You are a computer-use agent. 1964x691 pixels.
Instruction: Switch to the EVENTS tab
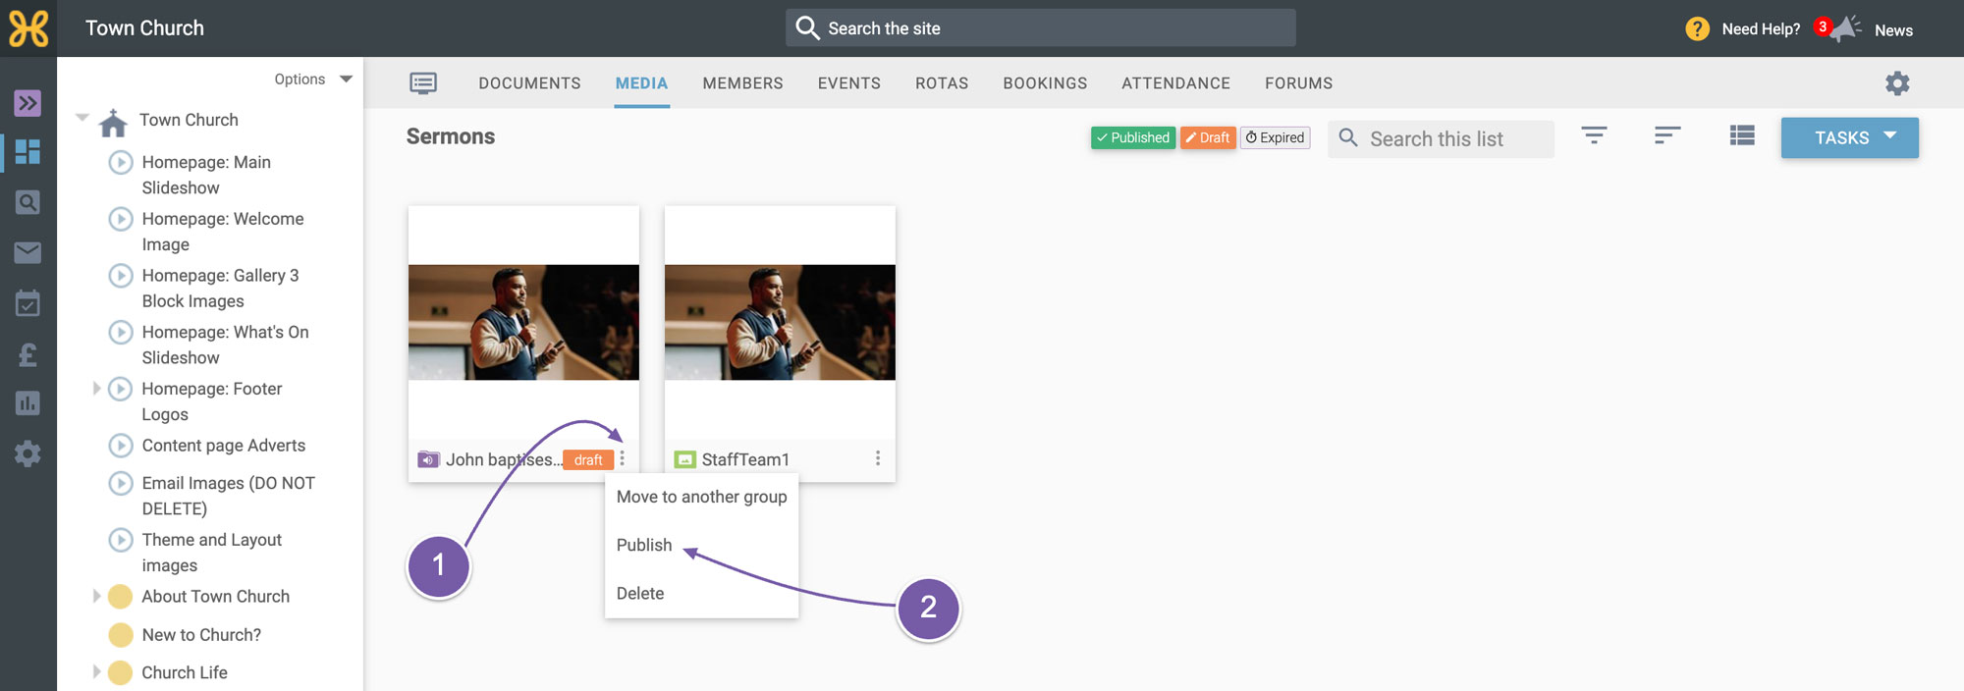[849, 83]
